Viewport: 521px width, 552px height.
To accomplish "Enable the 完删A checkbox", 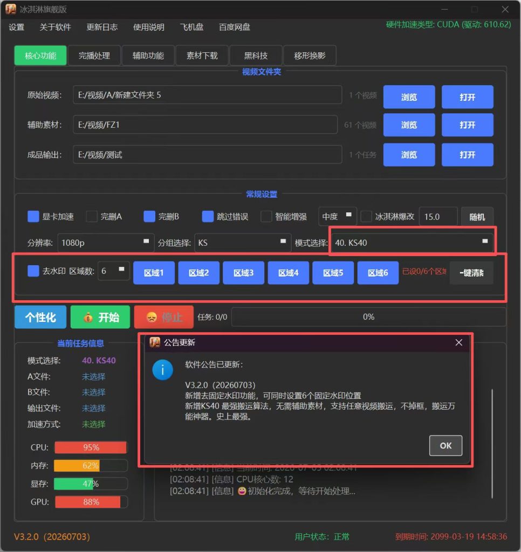I will point(92,217).
